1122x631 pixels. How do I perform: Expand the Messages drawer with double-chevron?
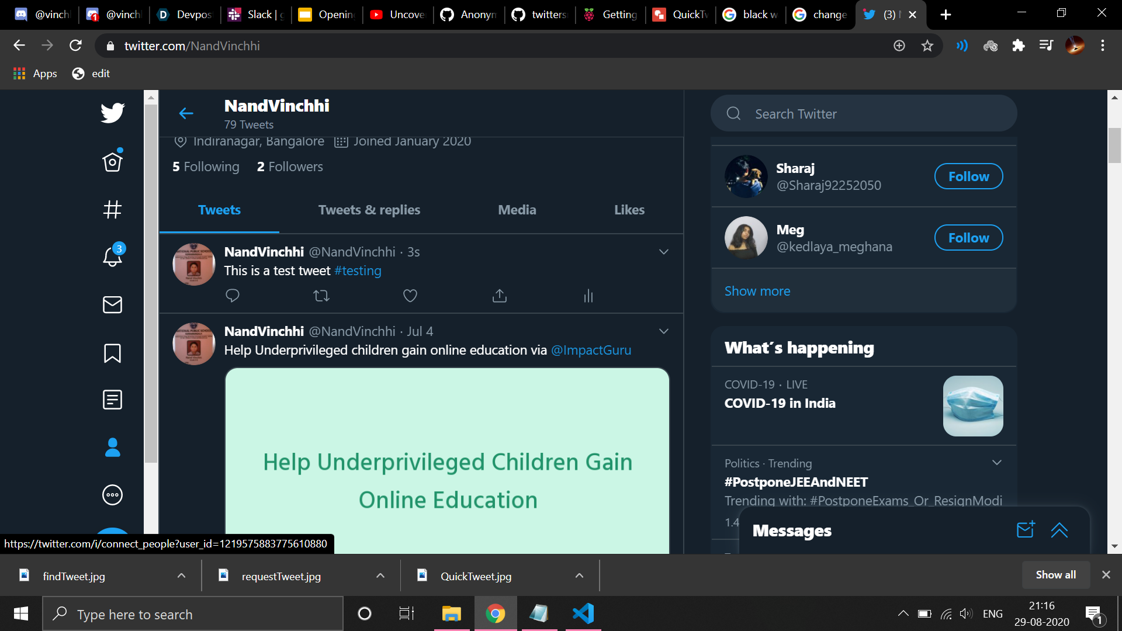1059,531
